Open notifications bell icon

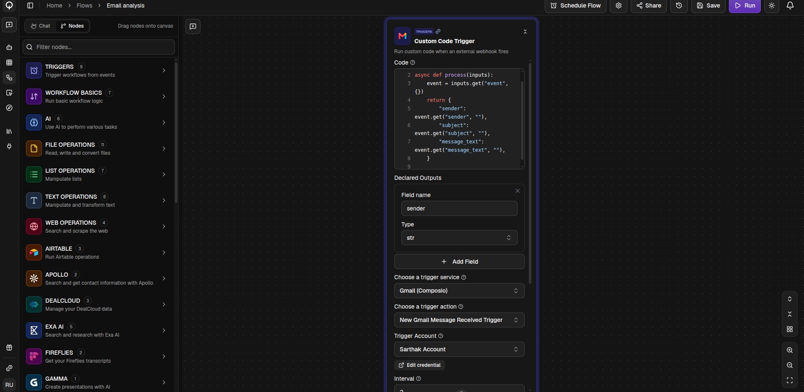click(790, 5)
